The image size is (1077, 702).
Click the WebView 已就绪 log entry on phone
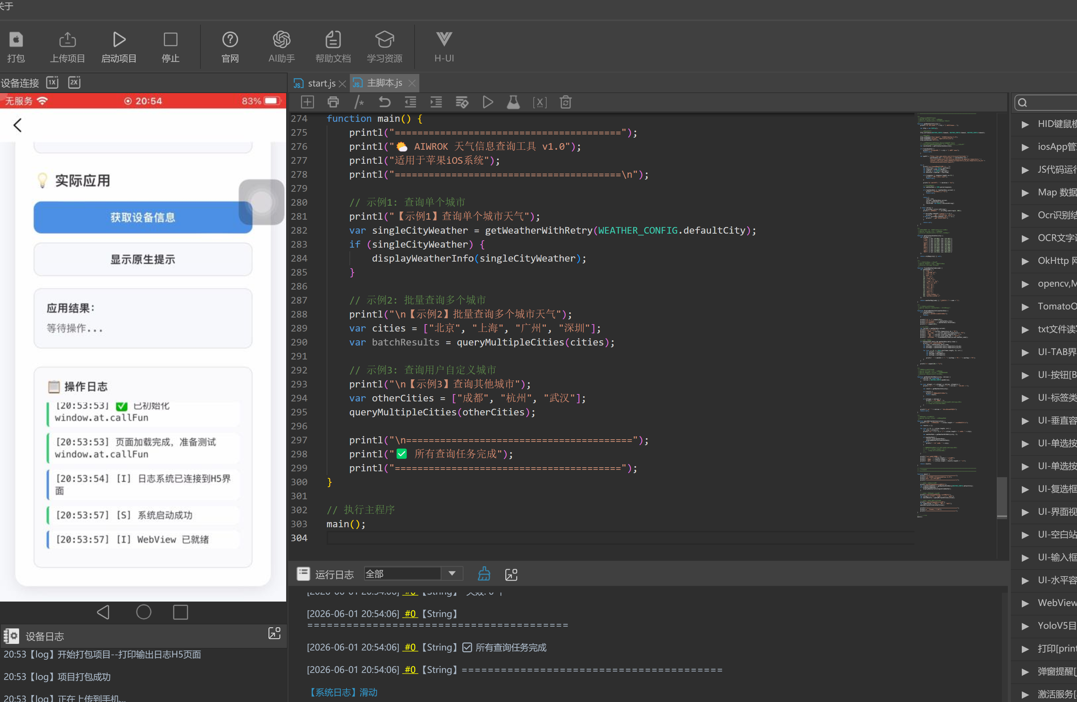click(x=143, y=539)
